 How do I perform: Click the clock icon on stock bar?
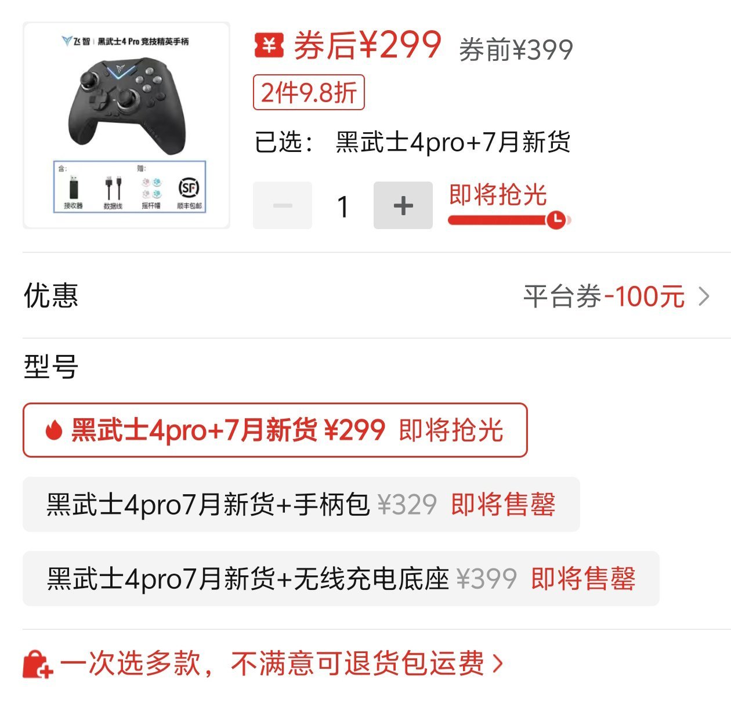tap(556, 220)
